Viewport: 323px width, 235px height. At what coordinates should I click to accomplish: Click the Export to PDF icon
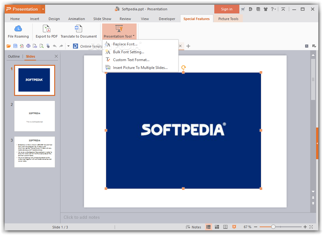[47, 29]
